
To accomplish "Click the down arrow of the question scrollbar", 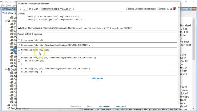I will 179,103.
